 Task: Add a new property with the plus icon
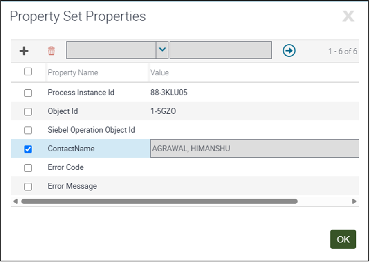click(x=24, y=50)
